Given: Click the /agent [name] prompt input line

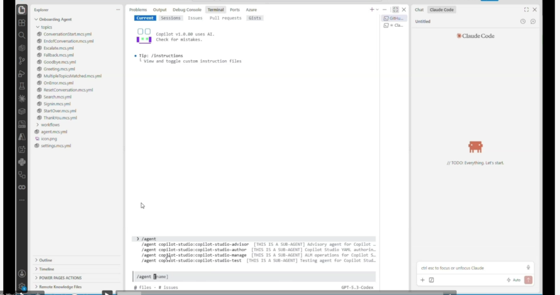Looking at the screenshot, I should tap(254, 276).
